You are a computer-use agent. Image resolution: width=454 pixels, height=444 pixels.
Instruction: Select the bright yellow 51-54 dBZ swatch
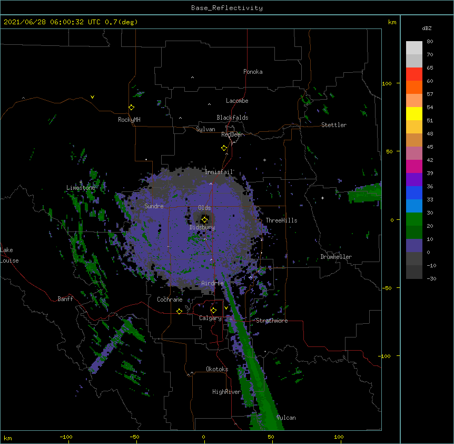click(414, 113)
